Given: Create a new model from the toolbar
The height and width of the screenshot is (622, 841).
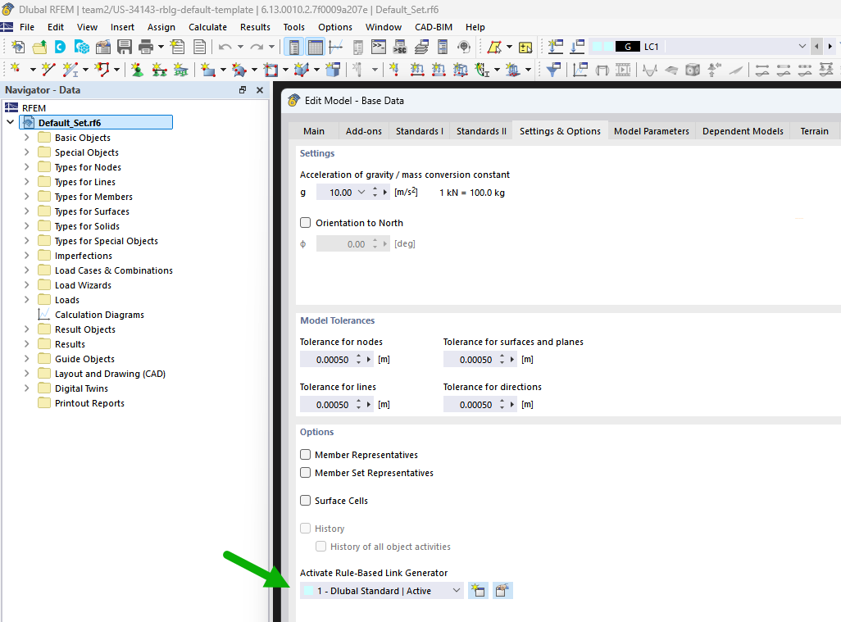Looking at the screenshot, I should (x=18, y=48).
